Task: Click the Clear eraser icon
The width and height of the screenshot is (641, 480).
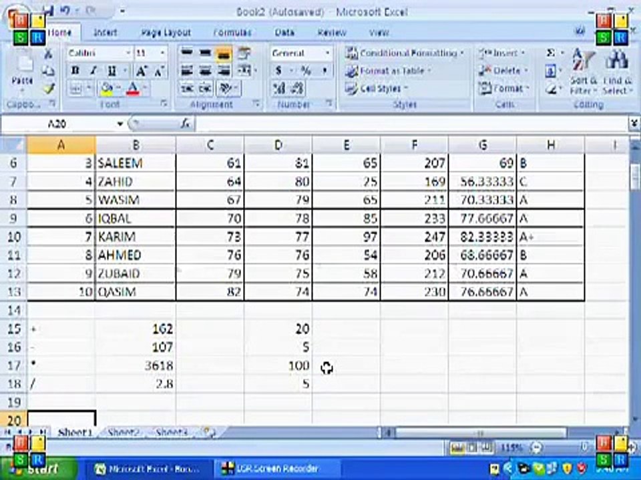Action: (551, 89)
